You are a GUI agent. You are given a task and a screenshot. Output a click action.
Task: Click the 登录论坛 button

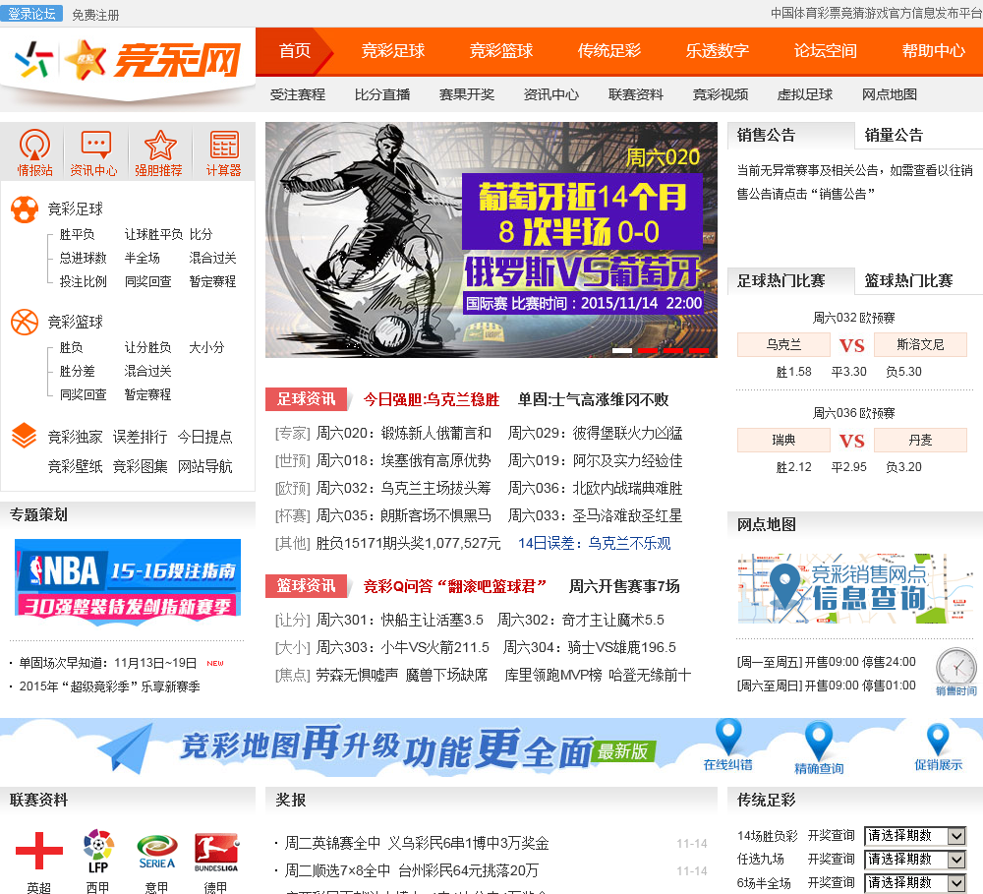(x=31, y=13)
